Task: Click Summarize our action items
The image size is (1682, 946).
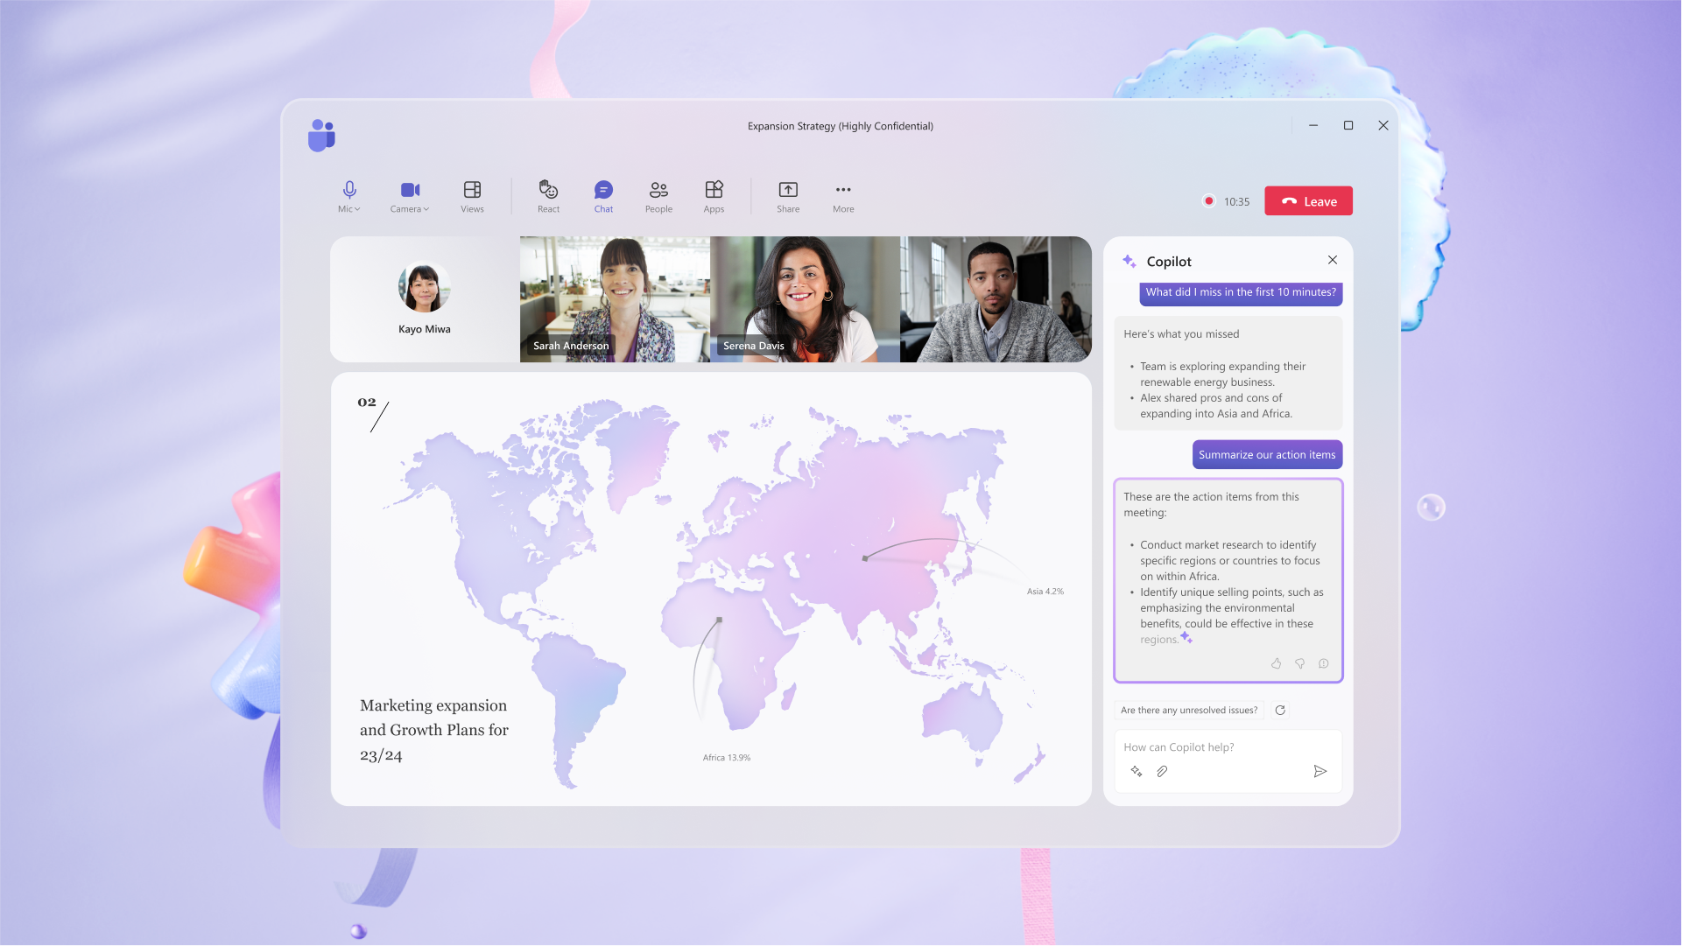Action: click(1266, 454)
